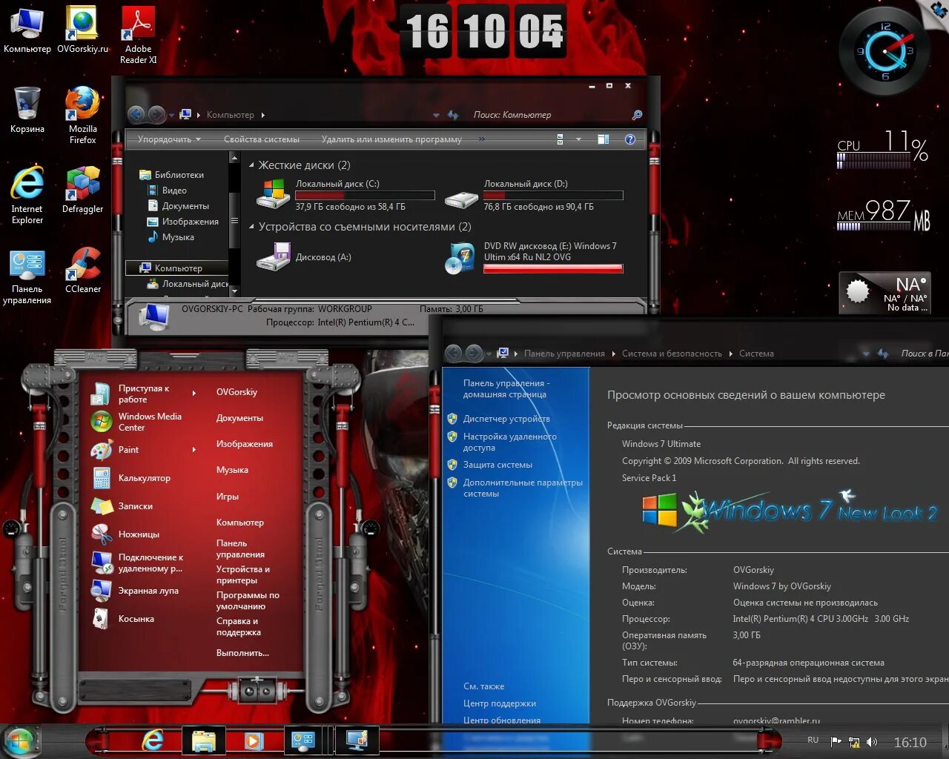Screen dimensions: 949x759
Task: Expand toolbar overflow chevron in Explorer
Action: point(482,139)
